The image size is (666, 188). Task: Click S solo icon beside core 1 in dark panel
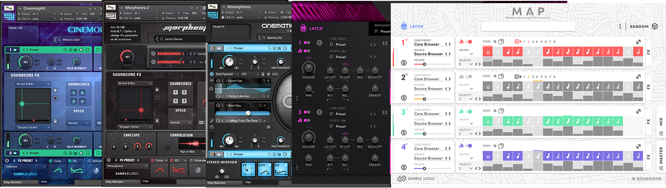coord(320,44)
